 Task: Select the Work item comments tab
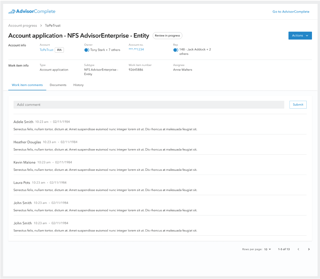[27, 85]
